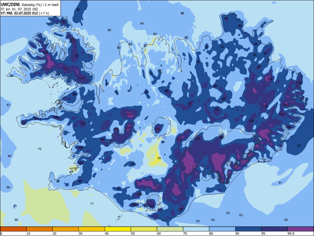Click the '80' value on the map near the southwest corner

[16, 220]
